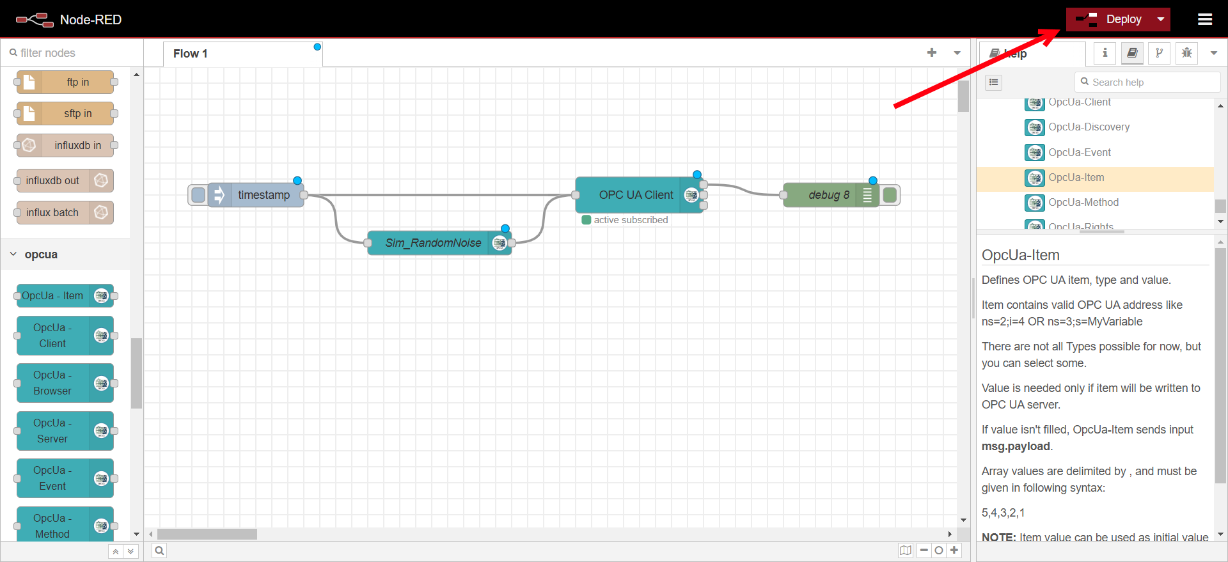Toggle the help topics list button

pyautogui.click(x=993, y=82)
